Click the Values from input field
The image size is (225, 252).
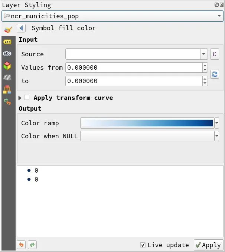tap(134, 67)
